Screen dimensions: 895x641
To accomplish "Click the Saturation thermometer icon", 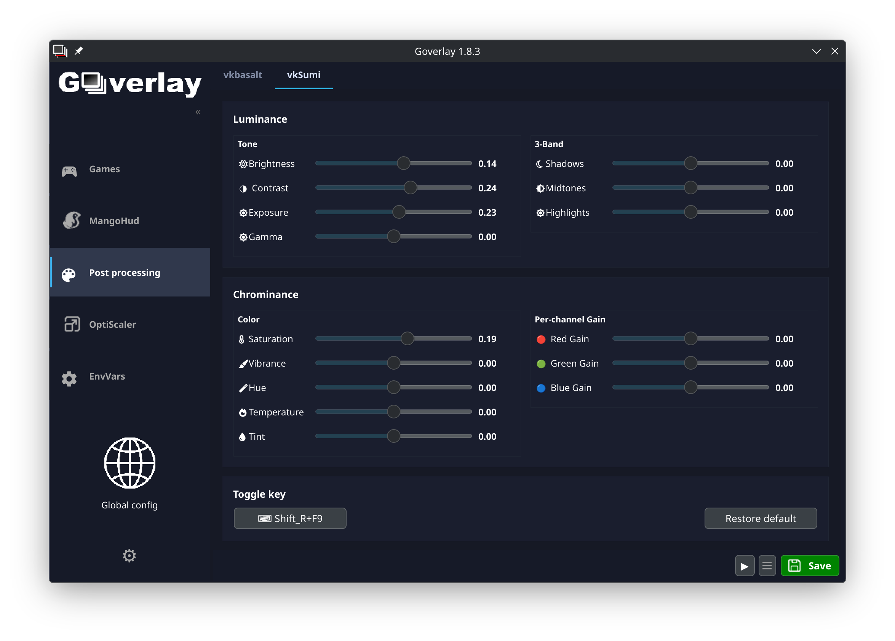I will (x=241, y=340).
